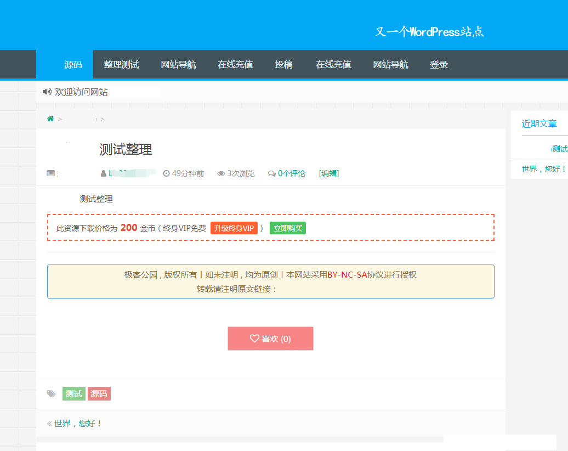
Task: Click the tag icon before the post tags
Action: [x=51, y=393]
